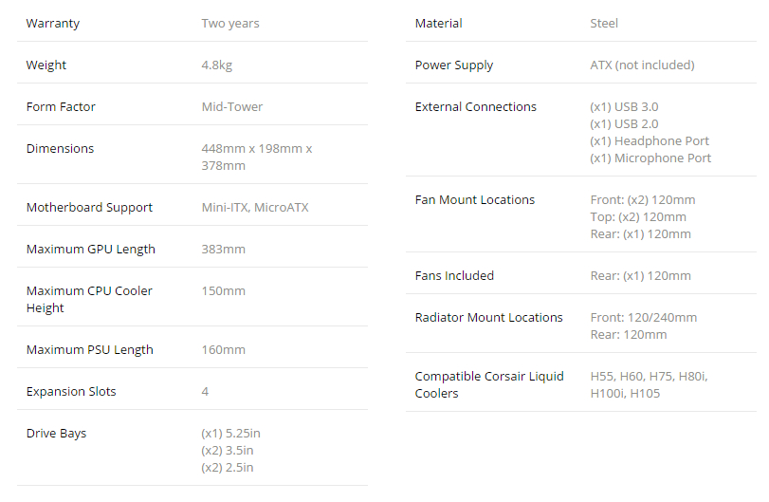Click the Expansion Slots label
This screenshot has height=502, width=769.
[x=71, y=392]
